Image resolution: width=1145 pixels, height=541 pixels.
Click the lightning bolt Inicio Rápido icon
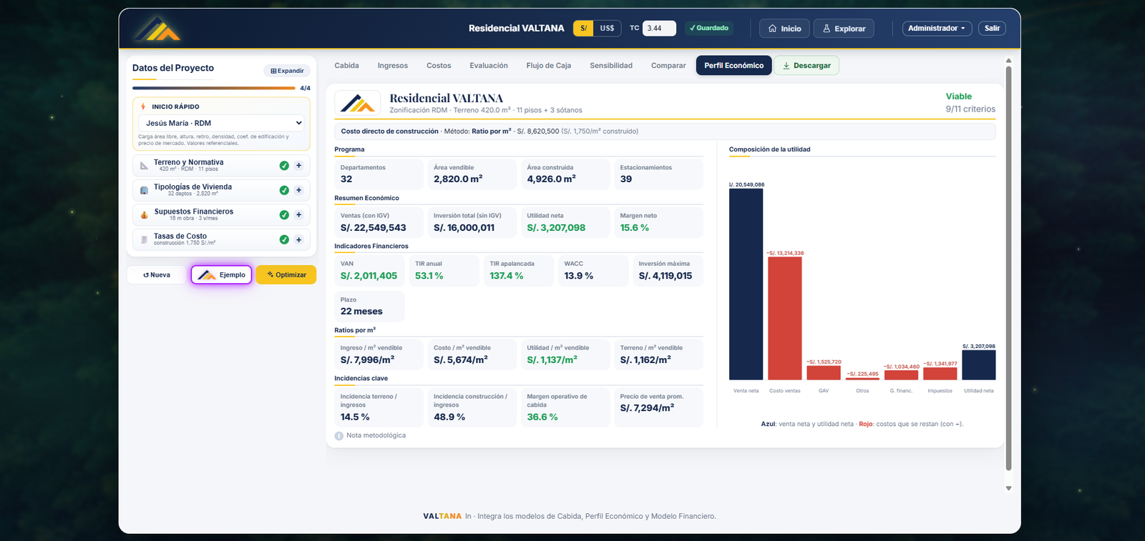point(143,106)
